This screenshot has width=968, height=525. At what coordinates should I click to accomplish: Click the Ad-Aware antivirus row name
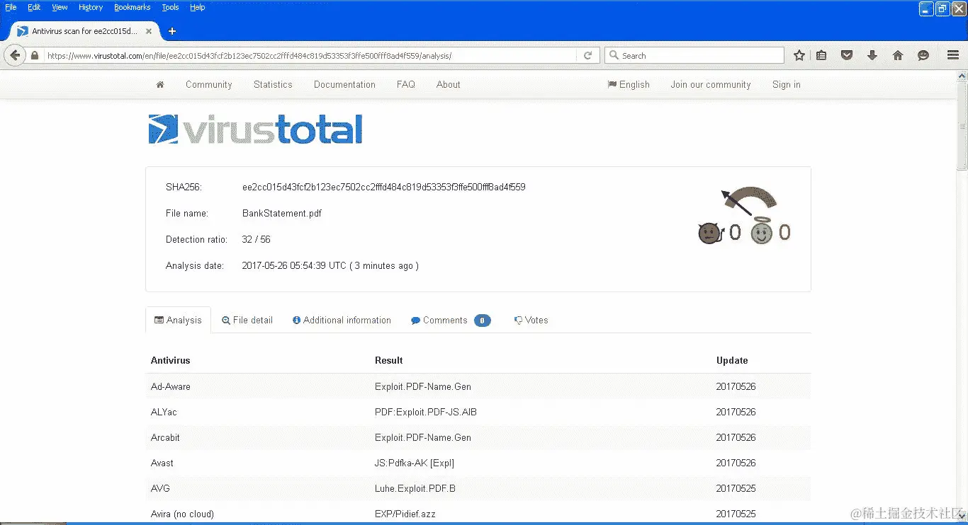pos(171,386)
